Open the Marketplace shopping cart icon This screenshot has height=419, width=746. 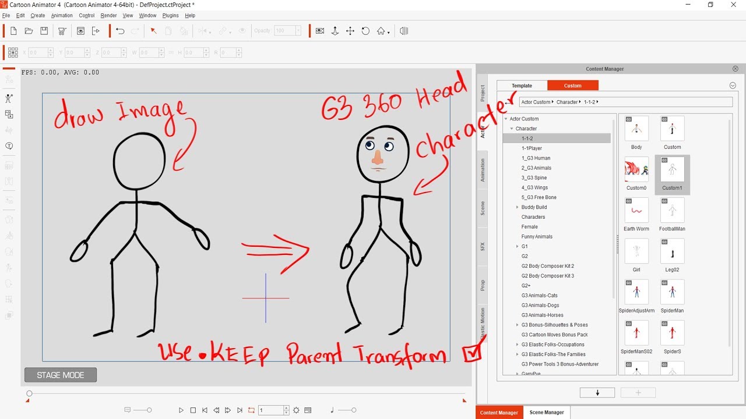pyautogui.click(x=62, y=31)
